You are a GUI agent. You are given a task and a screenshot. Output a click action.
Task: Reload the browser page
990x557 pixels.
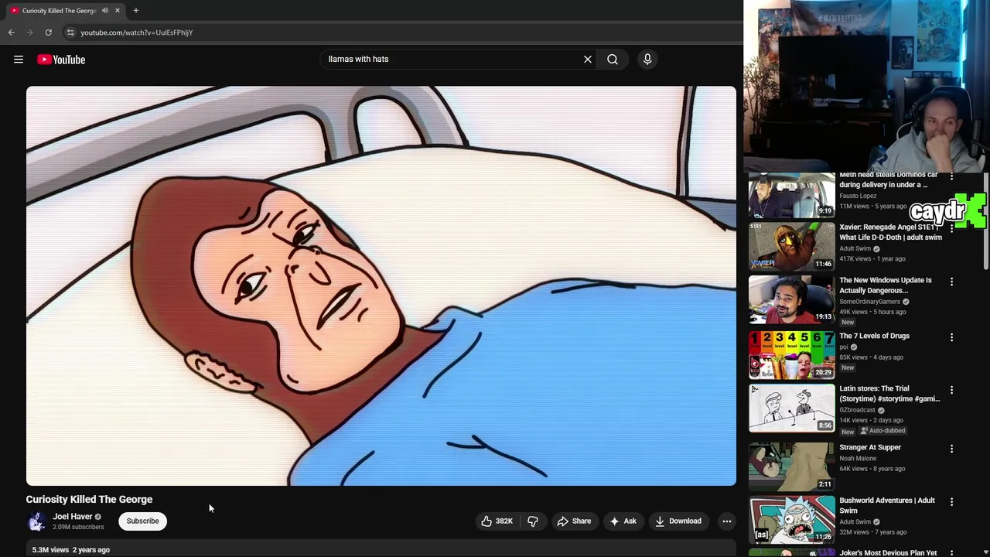tap(48, 32)
